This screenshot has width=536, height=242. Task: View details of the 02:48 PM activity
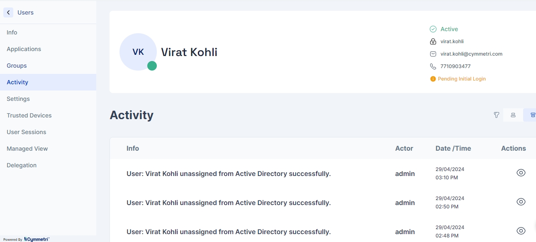coord(521,231)
